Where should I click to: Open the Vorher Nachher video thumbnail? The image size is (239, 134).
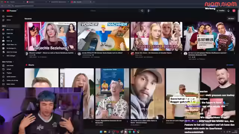[103, 36]
